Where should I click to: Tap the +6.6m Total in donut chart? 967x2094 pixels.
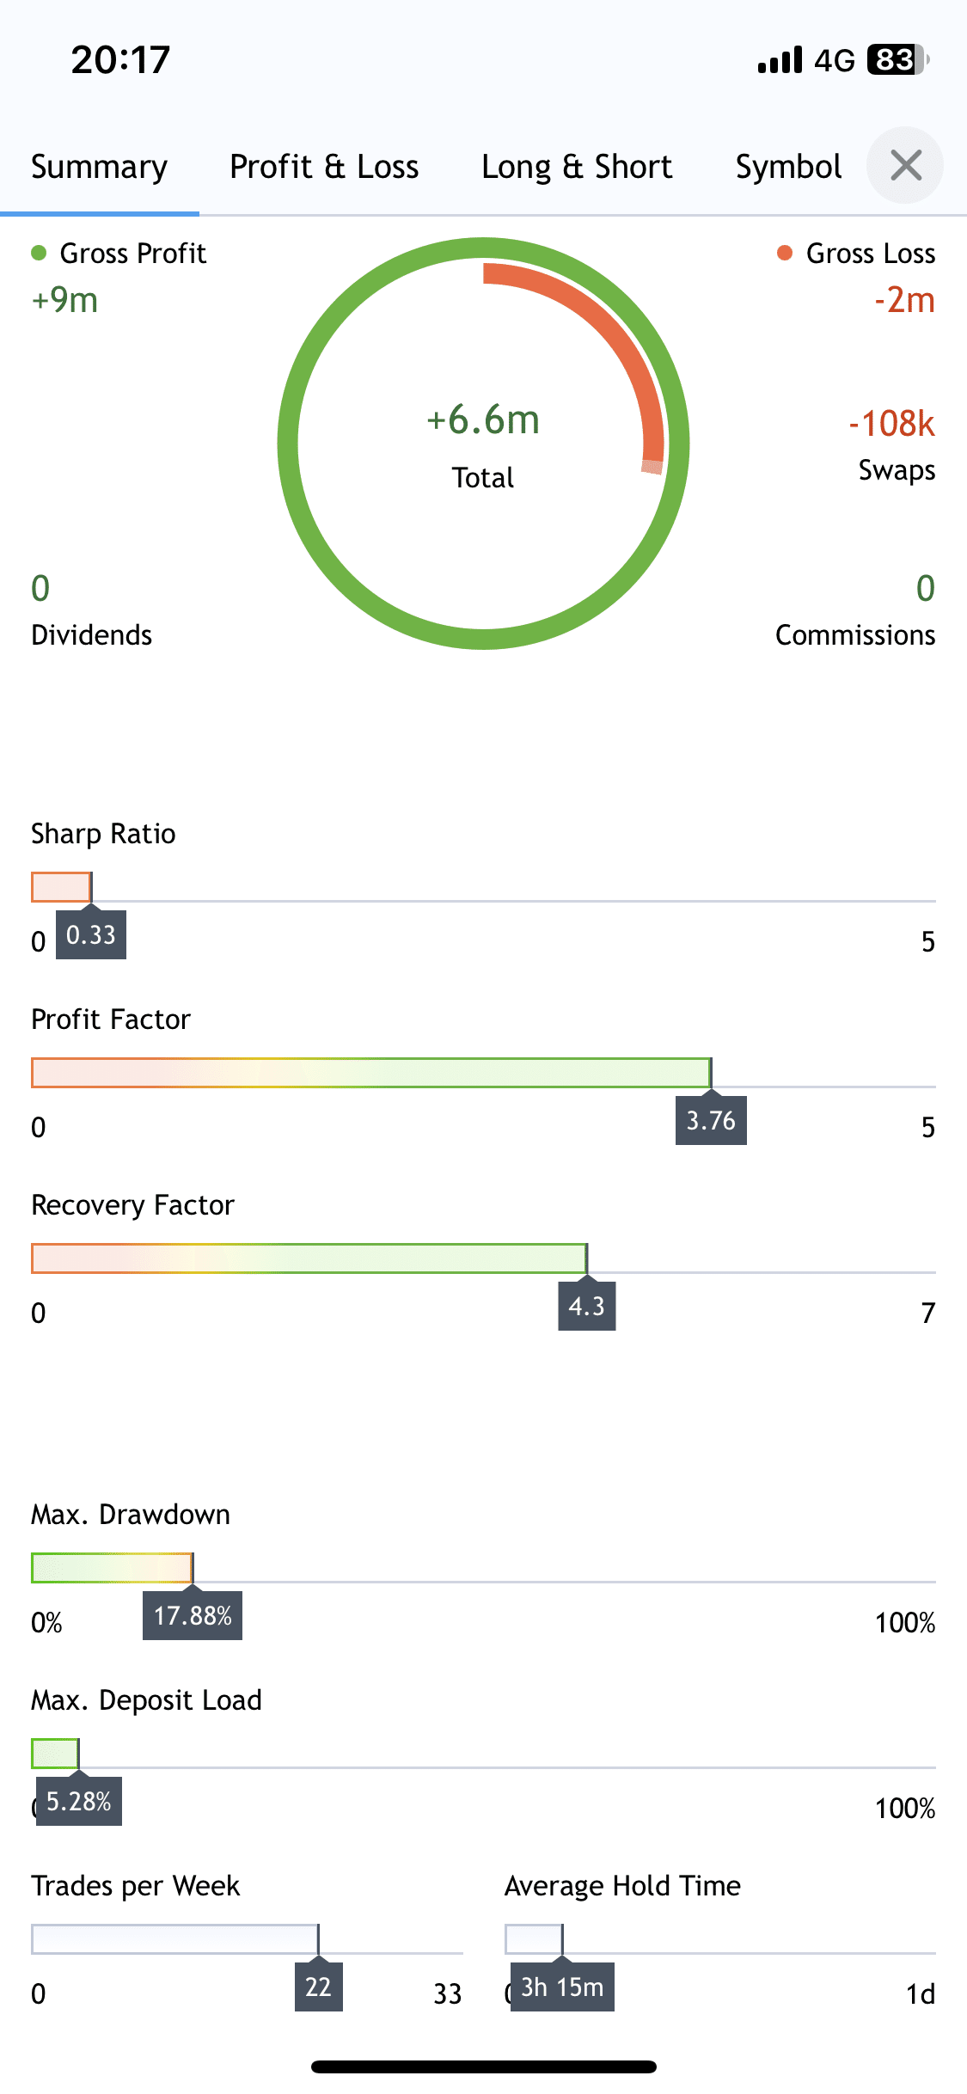(x=483, y=420)
